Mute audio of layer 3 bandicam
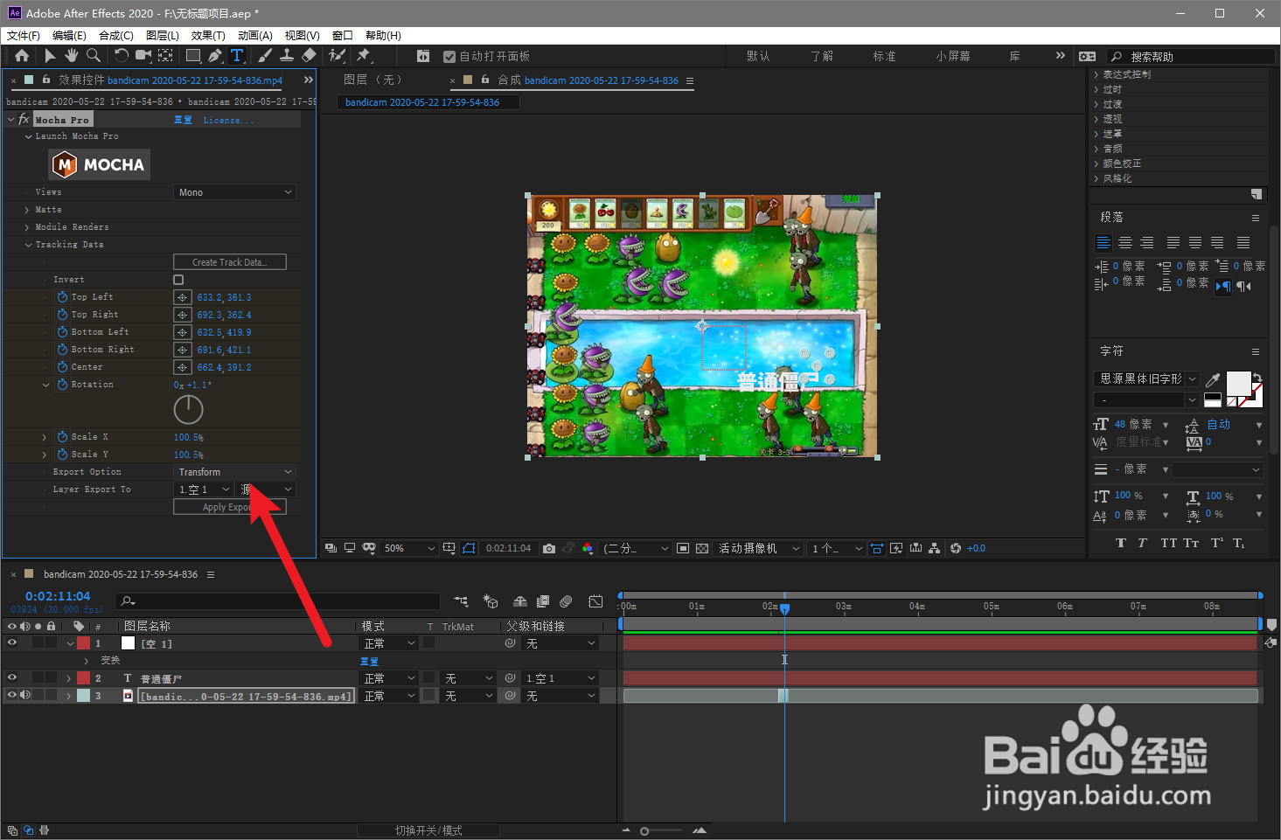The image size is (1281, 840). pyautogui.click(x=25, y=695)
